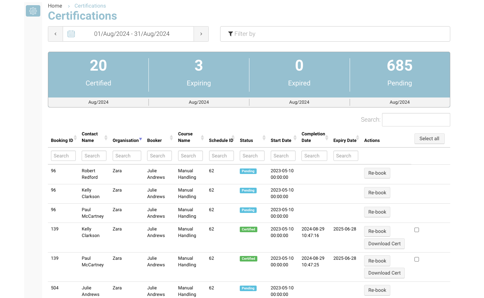
Task: Open the settings gear icon
Action: (x=33, y=11)
